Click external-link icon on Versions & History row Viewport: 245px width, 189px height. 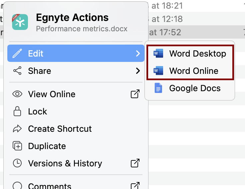coord(135,163)
